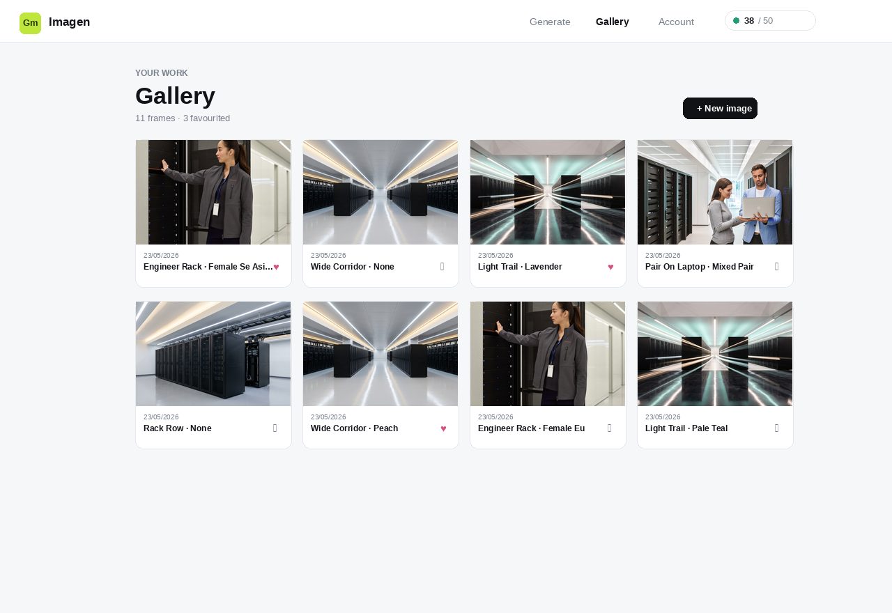Open the Generate tab
This screenshot has width=892, height=613.
pos(550,22)
